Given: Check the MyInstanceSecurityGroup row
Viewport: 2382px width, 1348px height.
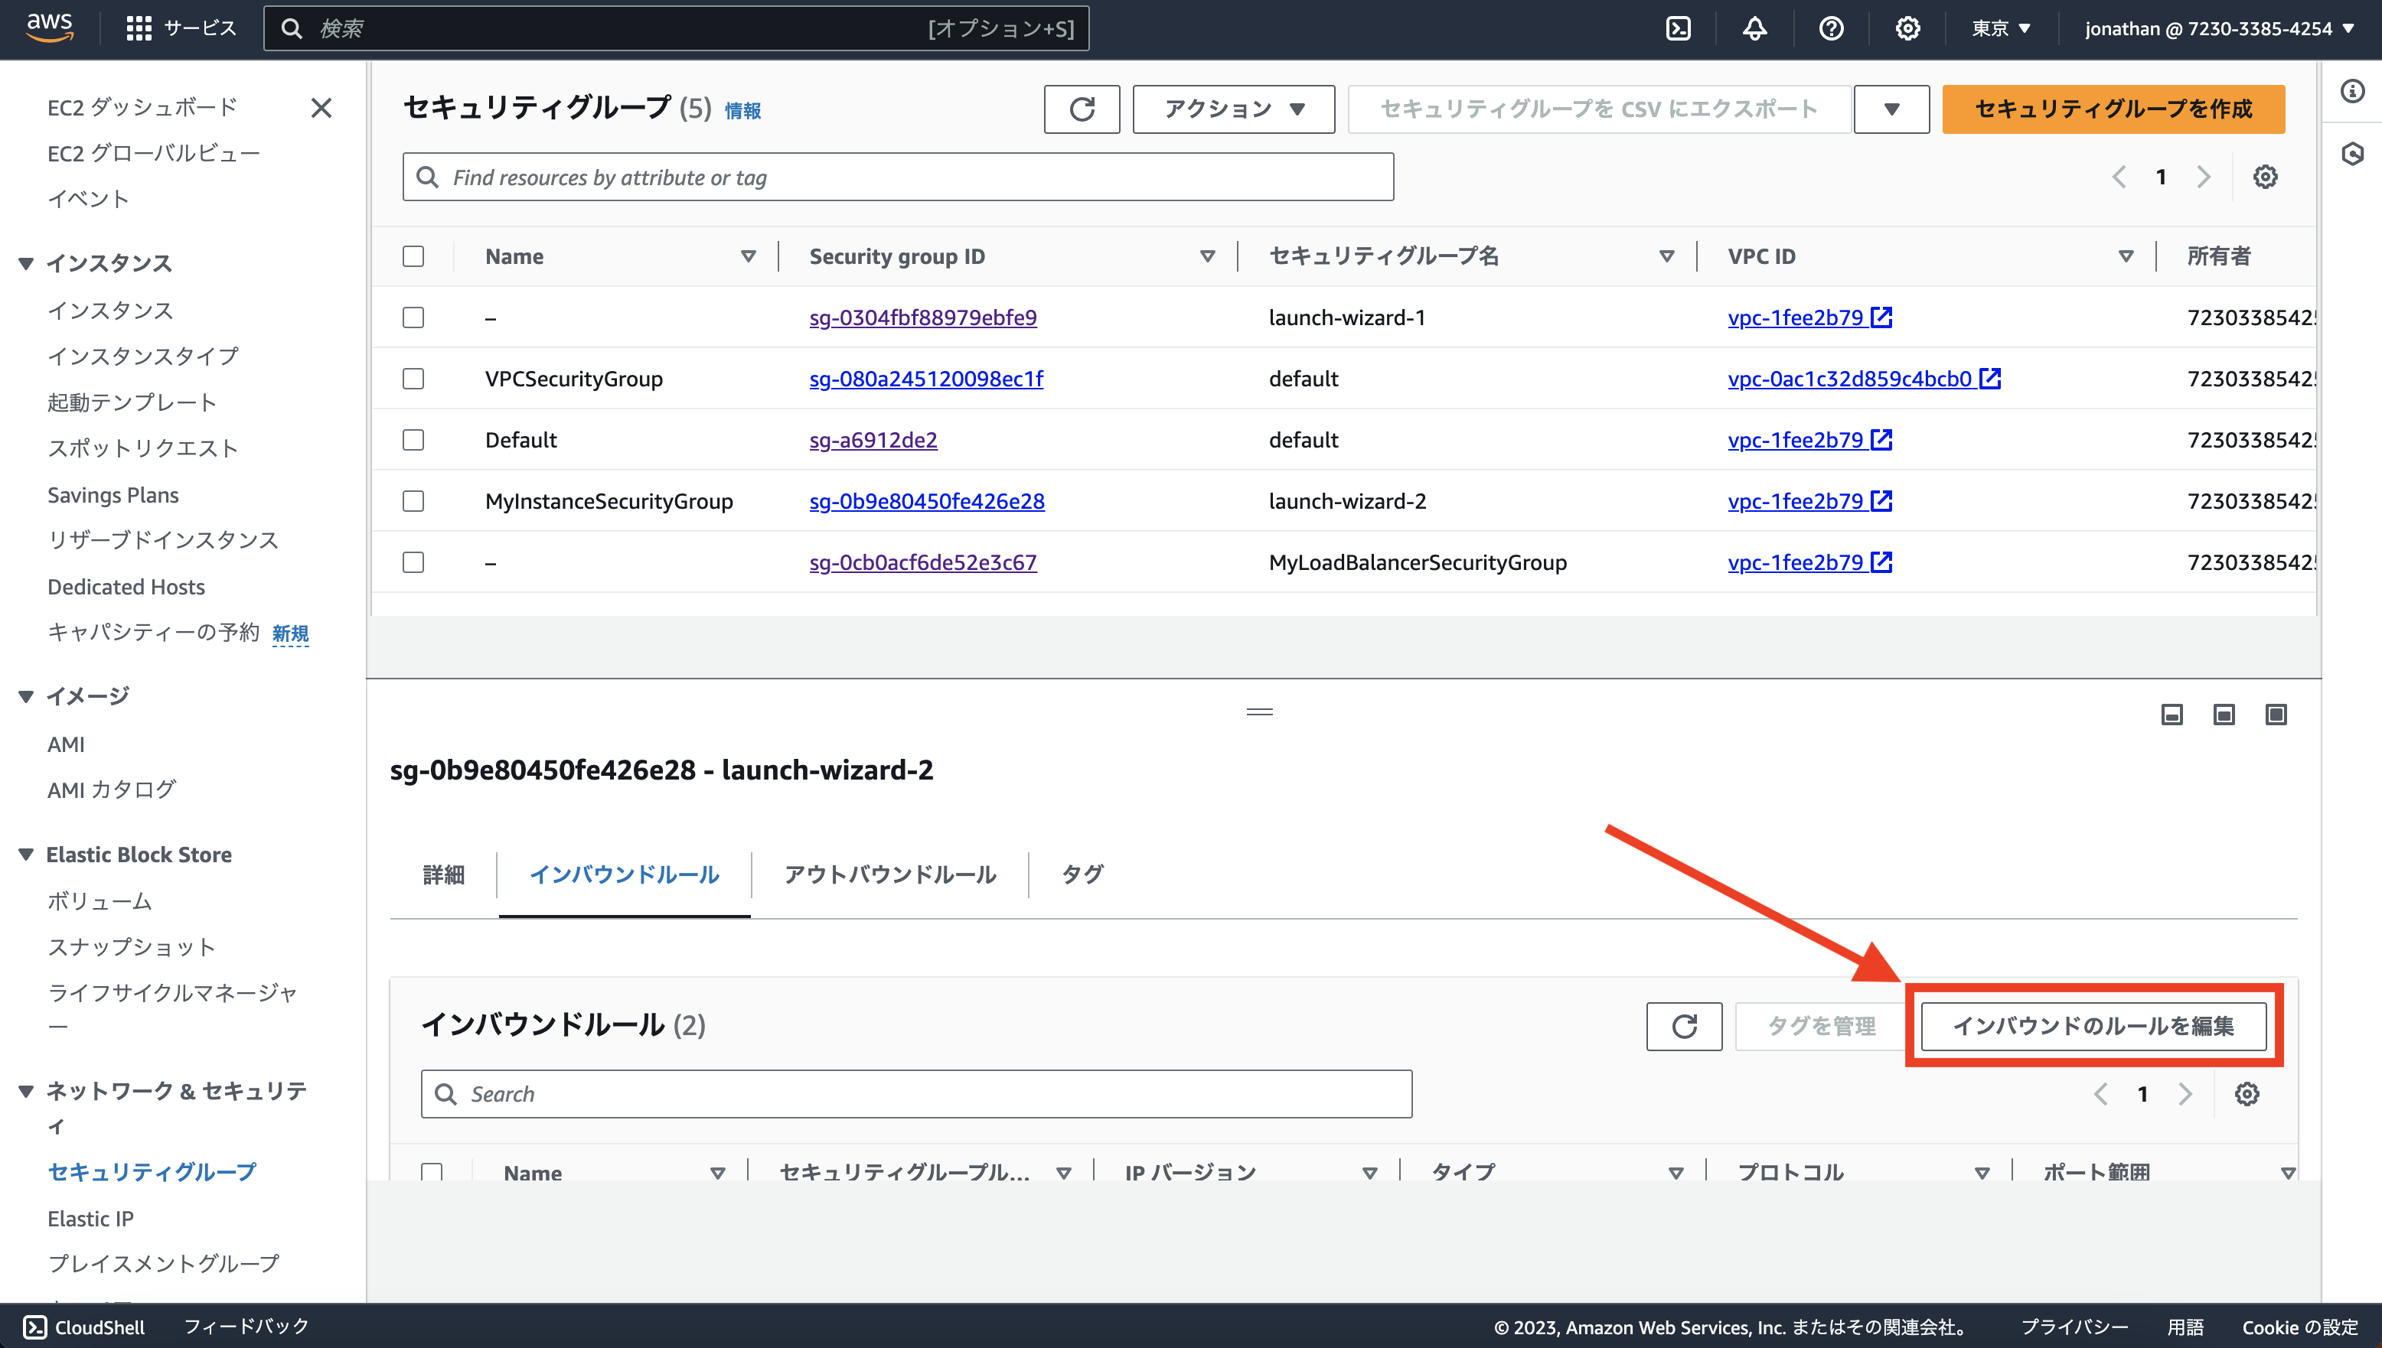Looking at the screenshot, I should pos(413,501).
